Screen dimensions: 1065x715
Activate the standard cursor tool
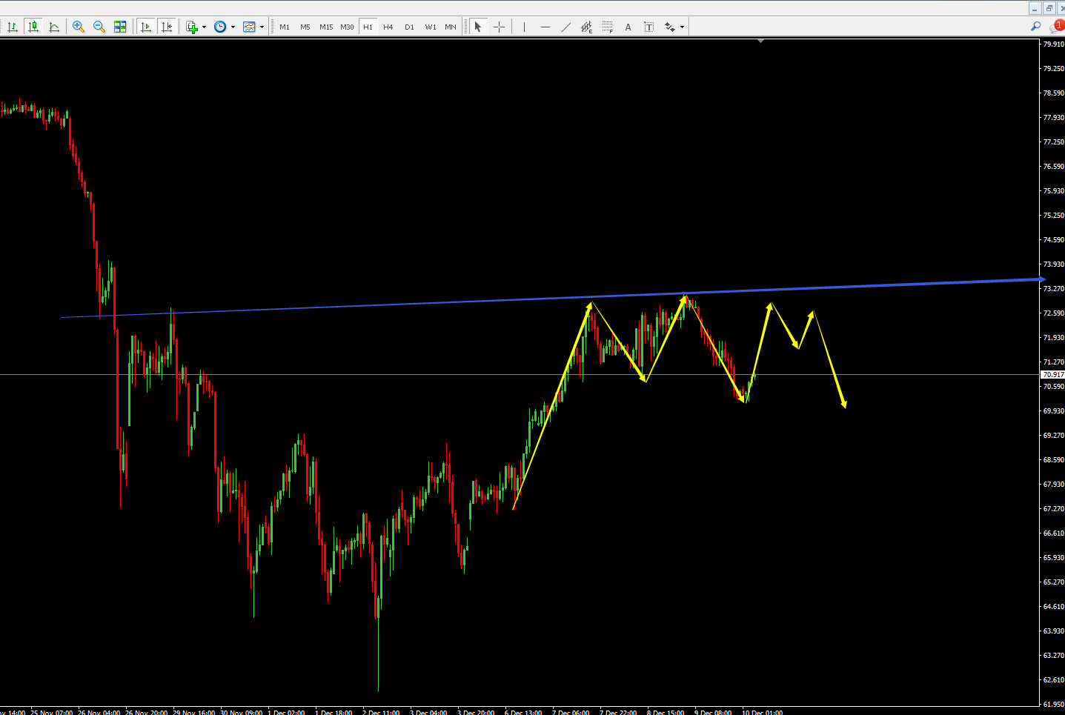(x=478, y=27)
